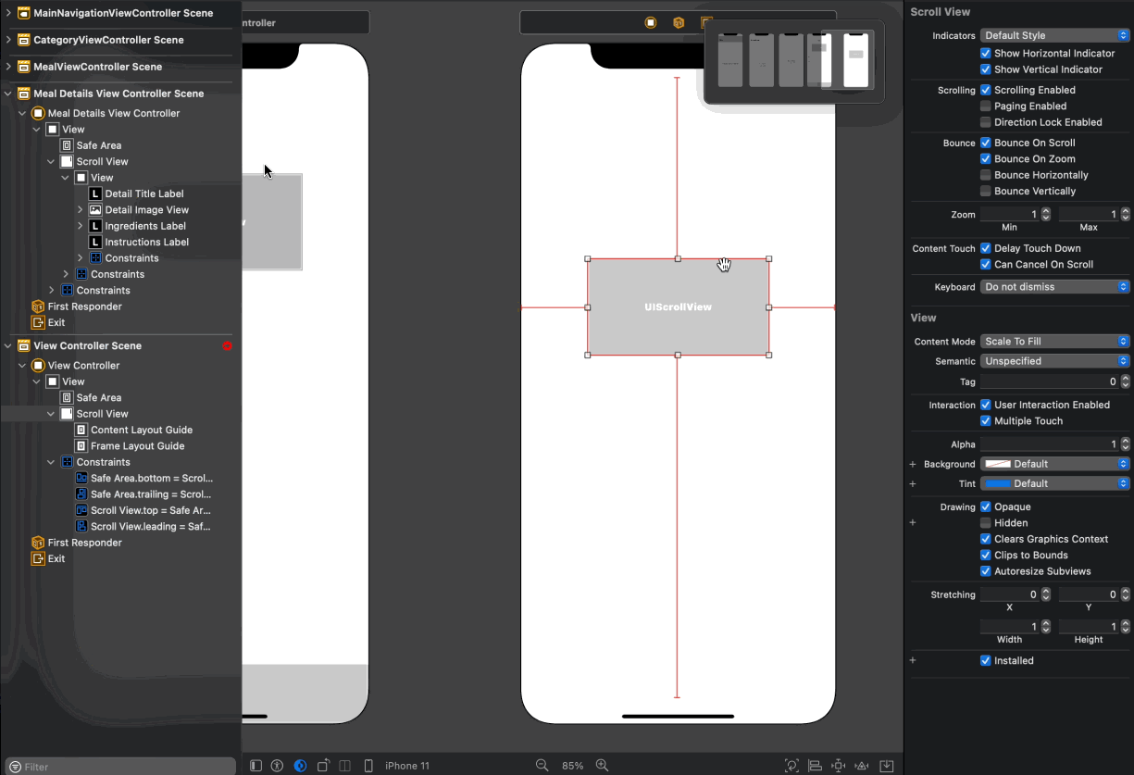This screenshot has width=1134, height=775.
Task: Click the outline filter icon at bottom left
Action: tap(15, 767)
